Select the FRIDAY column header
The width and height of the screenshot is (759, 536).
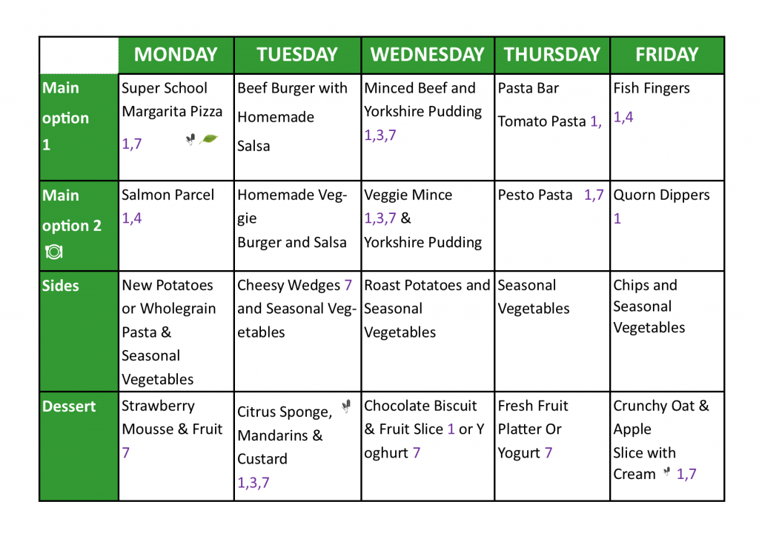point(667,55)
